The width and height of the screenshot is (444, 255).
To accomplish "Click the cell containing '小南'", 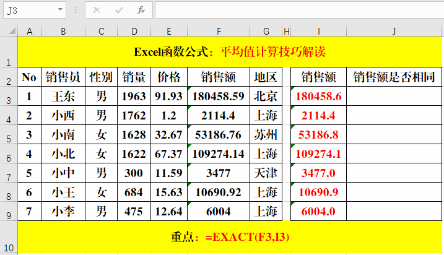I will coord(63,135).
